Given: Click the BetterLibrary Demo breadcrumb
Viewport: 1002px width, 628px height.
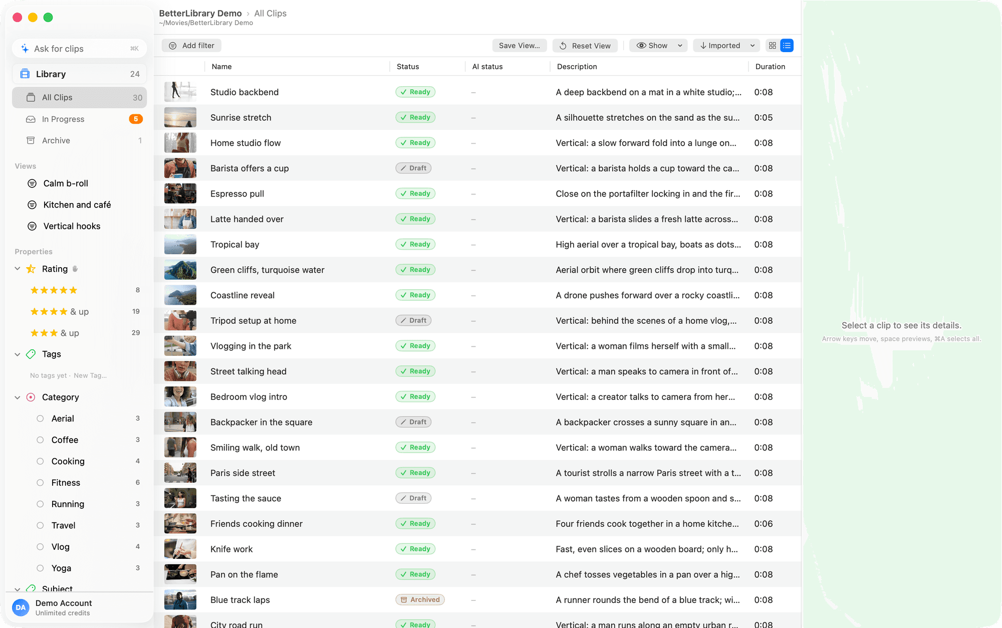Looking at the screenshot, I should click(x=200, y=14).
